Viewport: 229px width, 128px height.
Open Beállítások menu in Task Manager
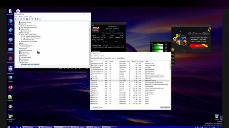(96, 56)
